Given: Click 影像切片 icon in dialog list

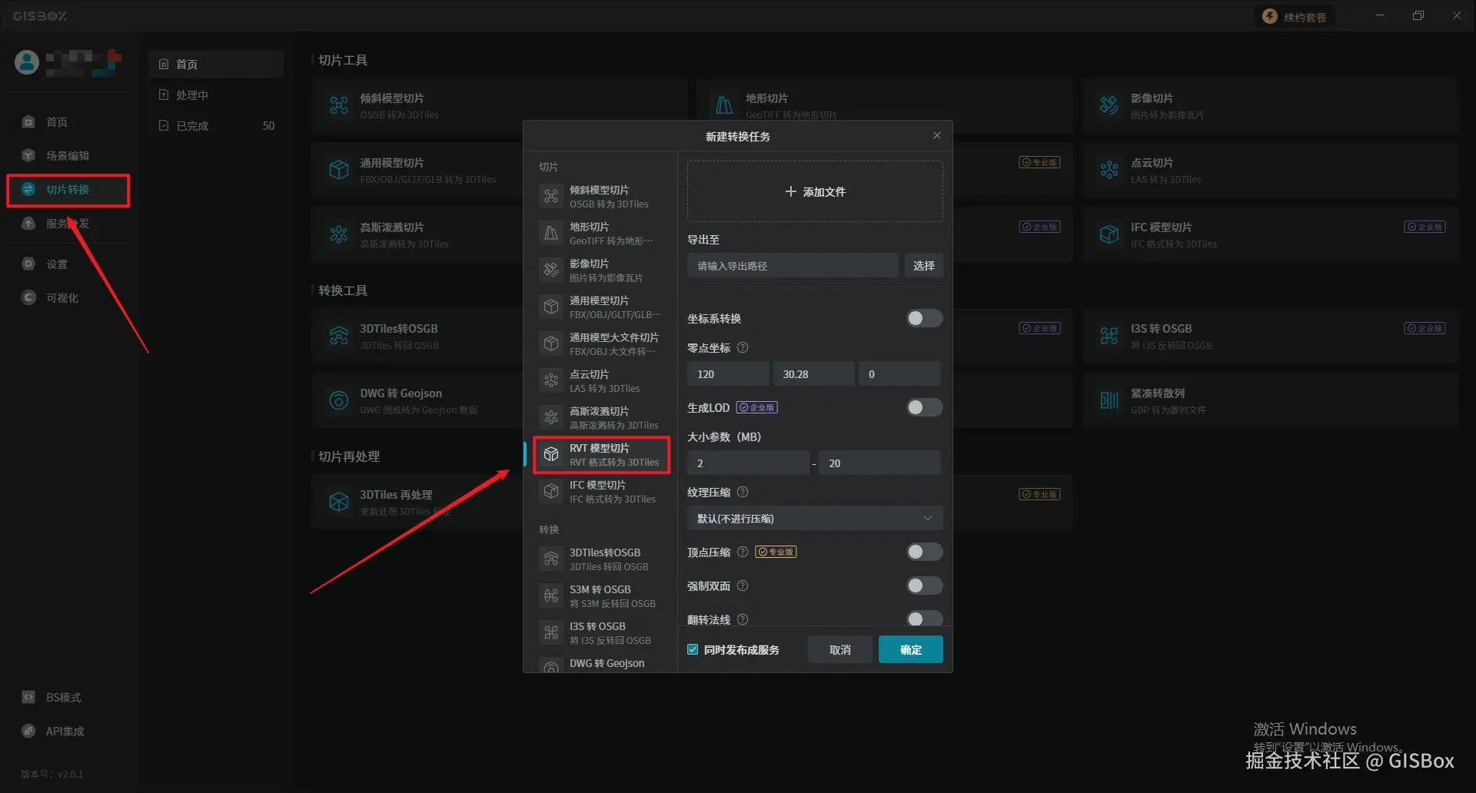Looking at the screenshot, I should (x=551, y=270).
